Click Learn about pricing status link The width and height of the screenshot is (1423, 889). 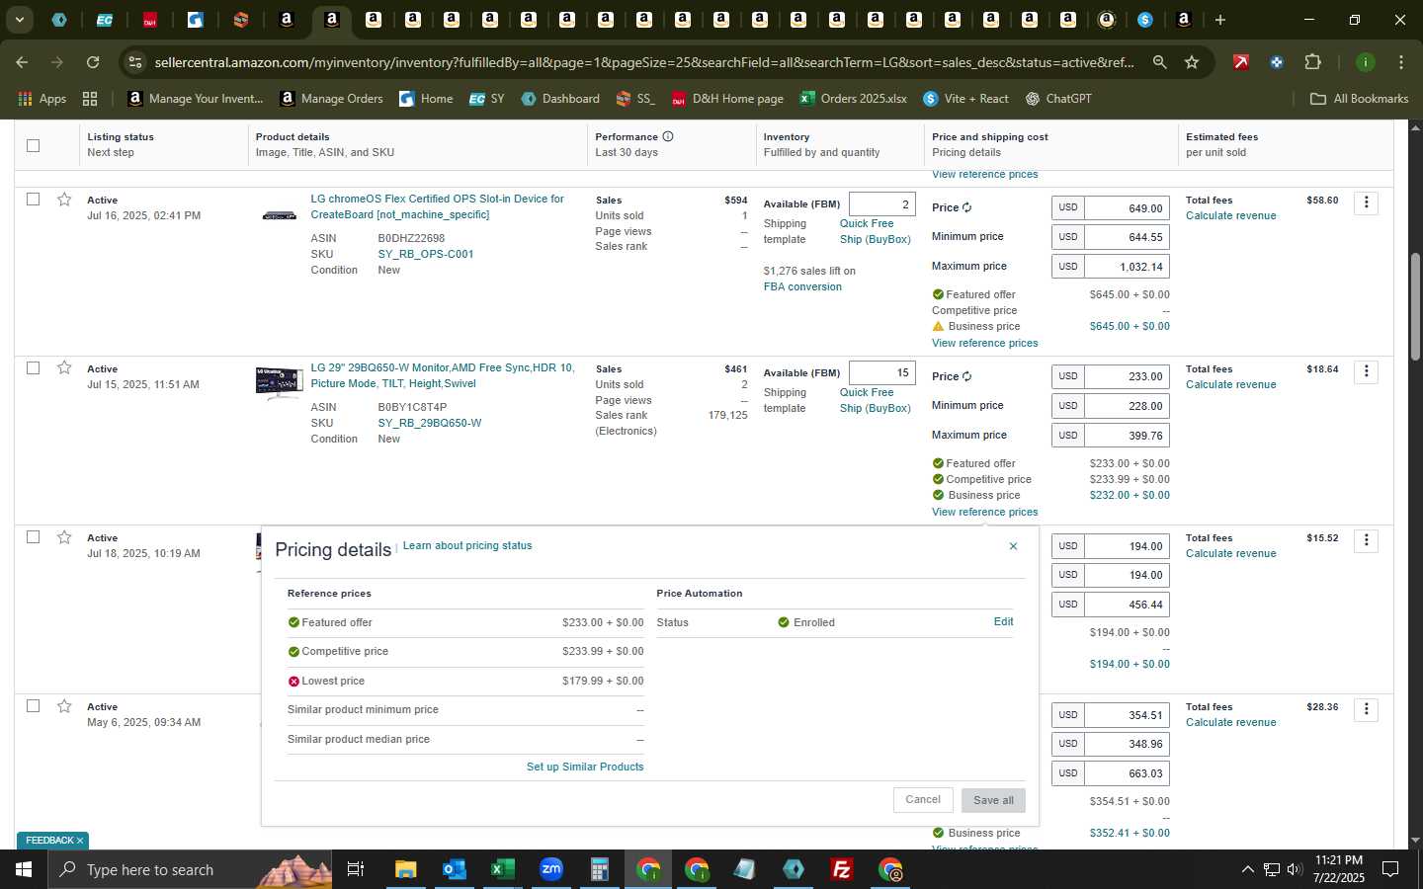pos(467,545)
